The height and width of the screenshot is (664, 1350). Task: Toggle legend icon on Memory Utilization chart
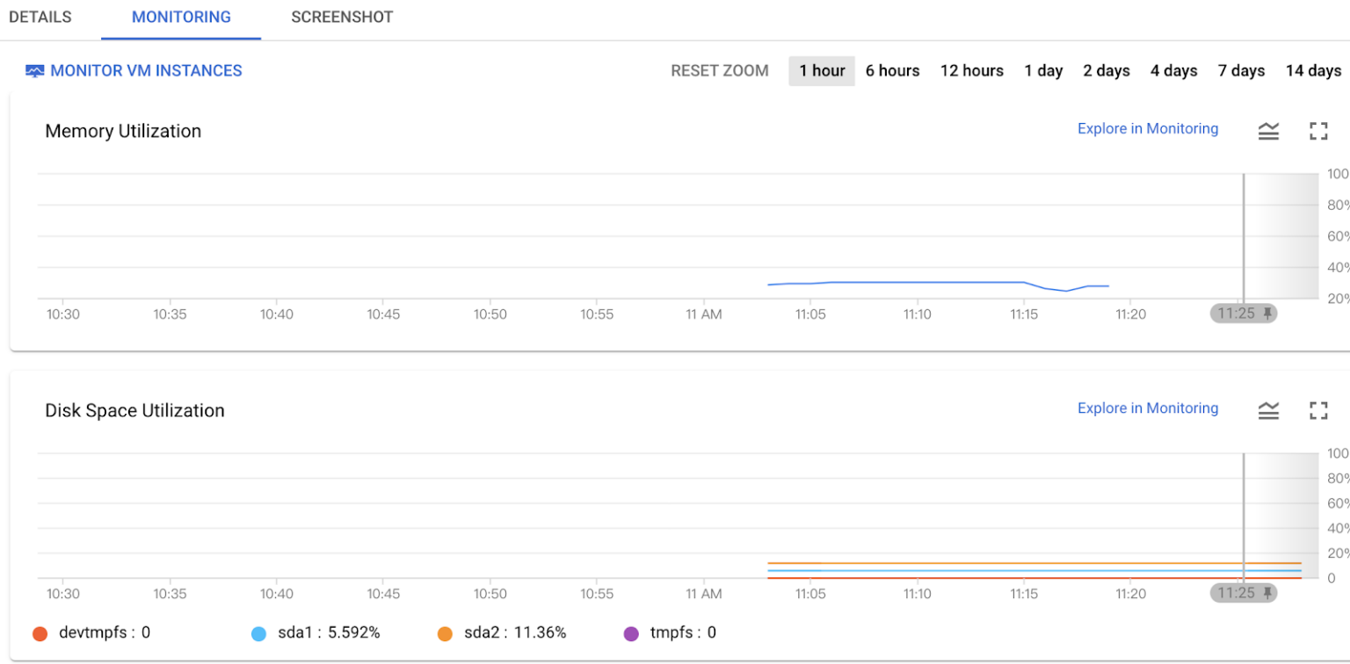[1268, 131]
